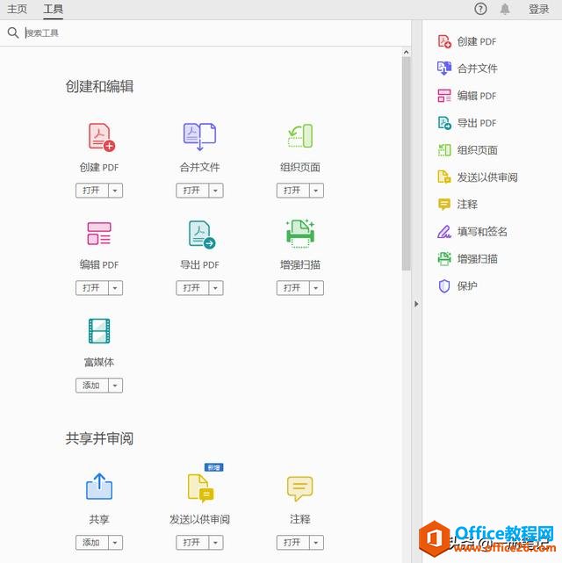Open the Create PDF tool icon
This screenshot has height=563, width=562.
(x=101, y=137)
